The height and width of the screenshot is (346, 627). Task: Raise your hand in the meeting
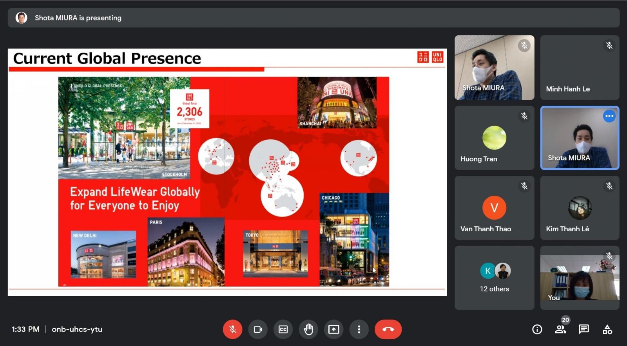pos(308,330)
